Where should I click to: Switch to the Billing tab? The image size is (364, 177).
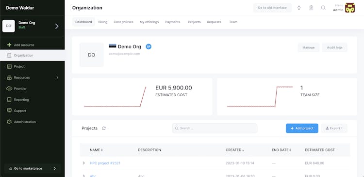coord(103,22)
